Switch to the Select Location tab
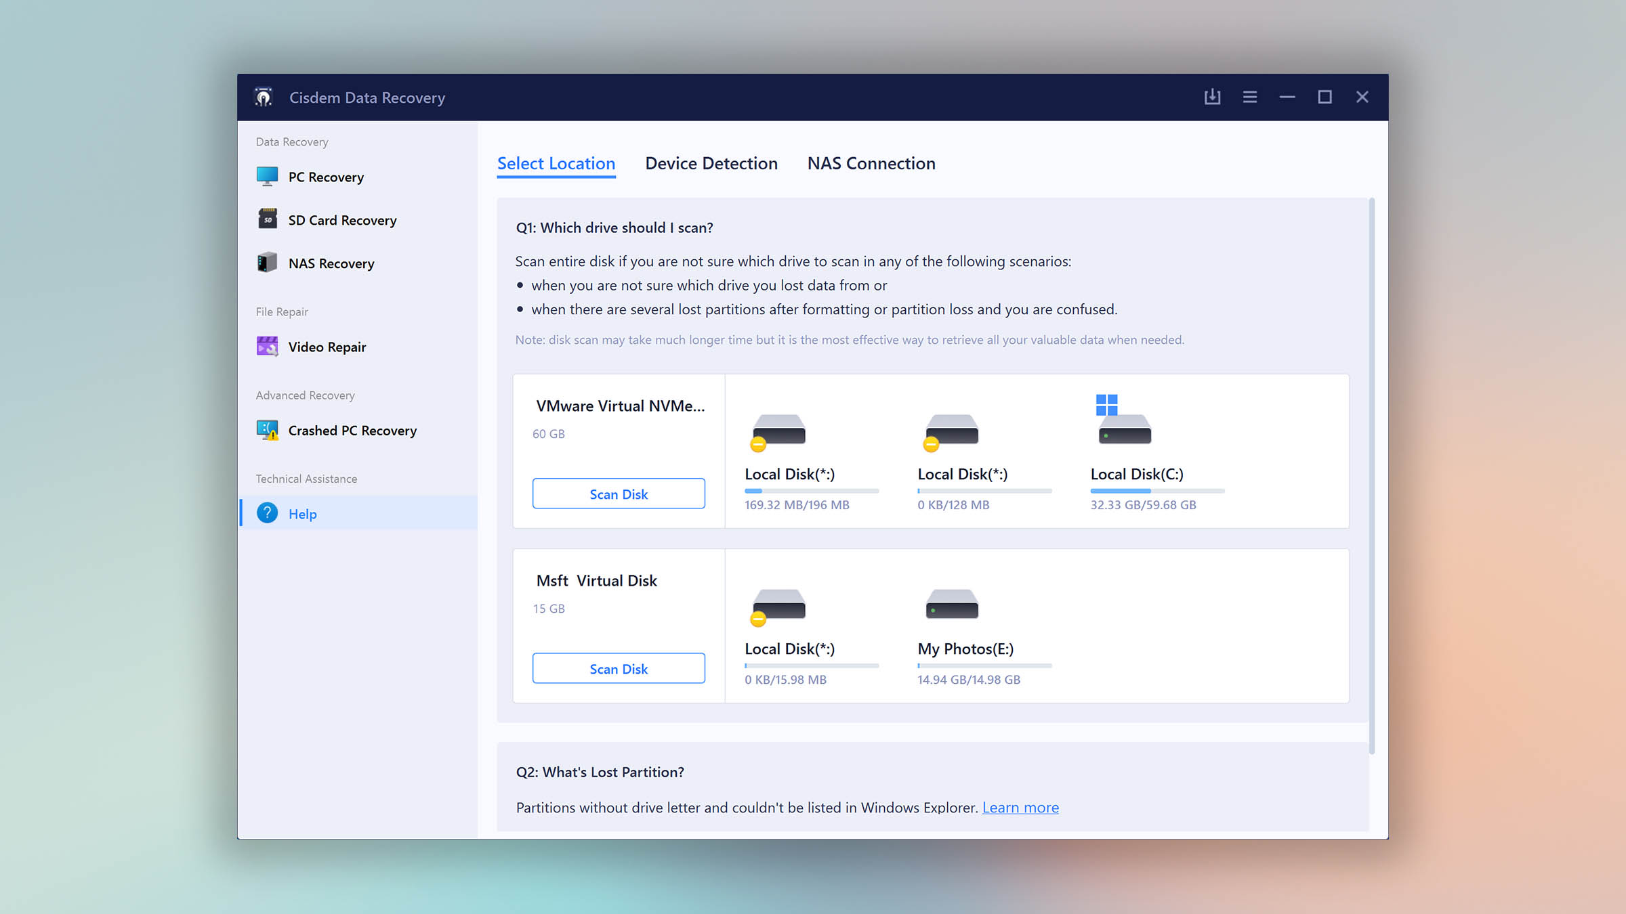 (x=556, y=163)
